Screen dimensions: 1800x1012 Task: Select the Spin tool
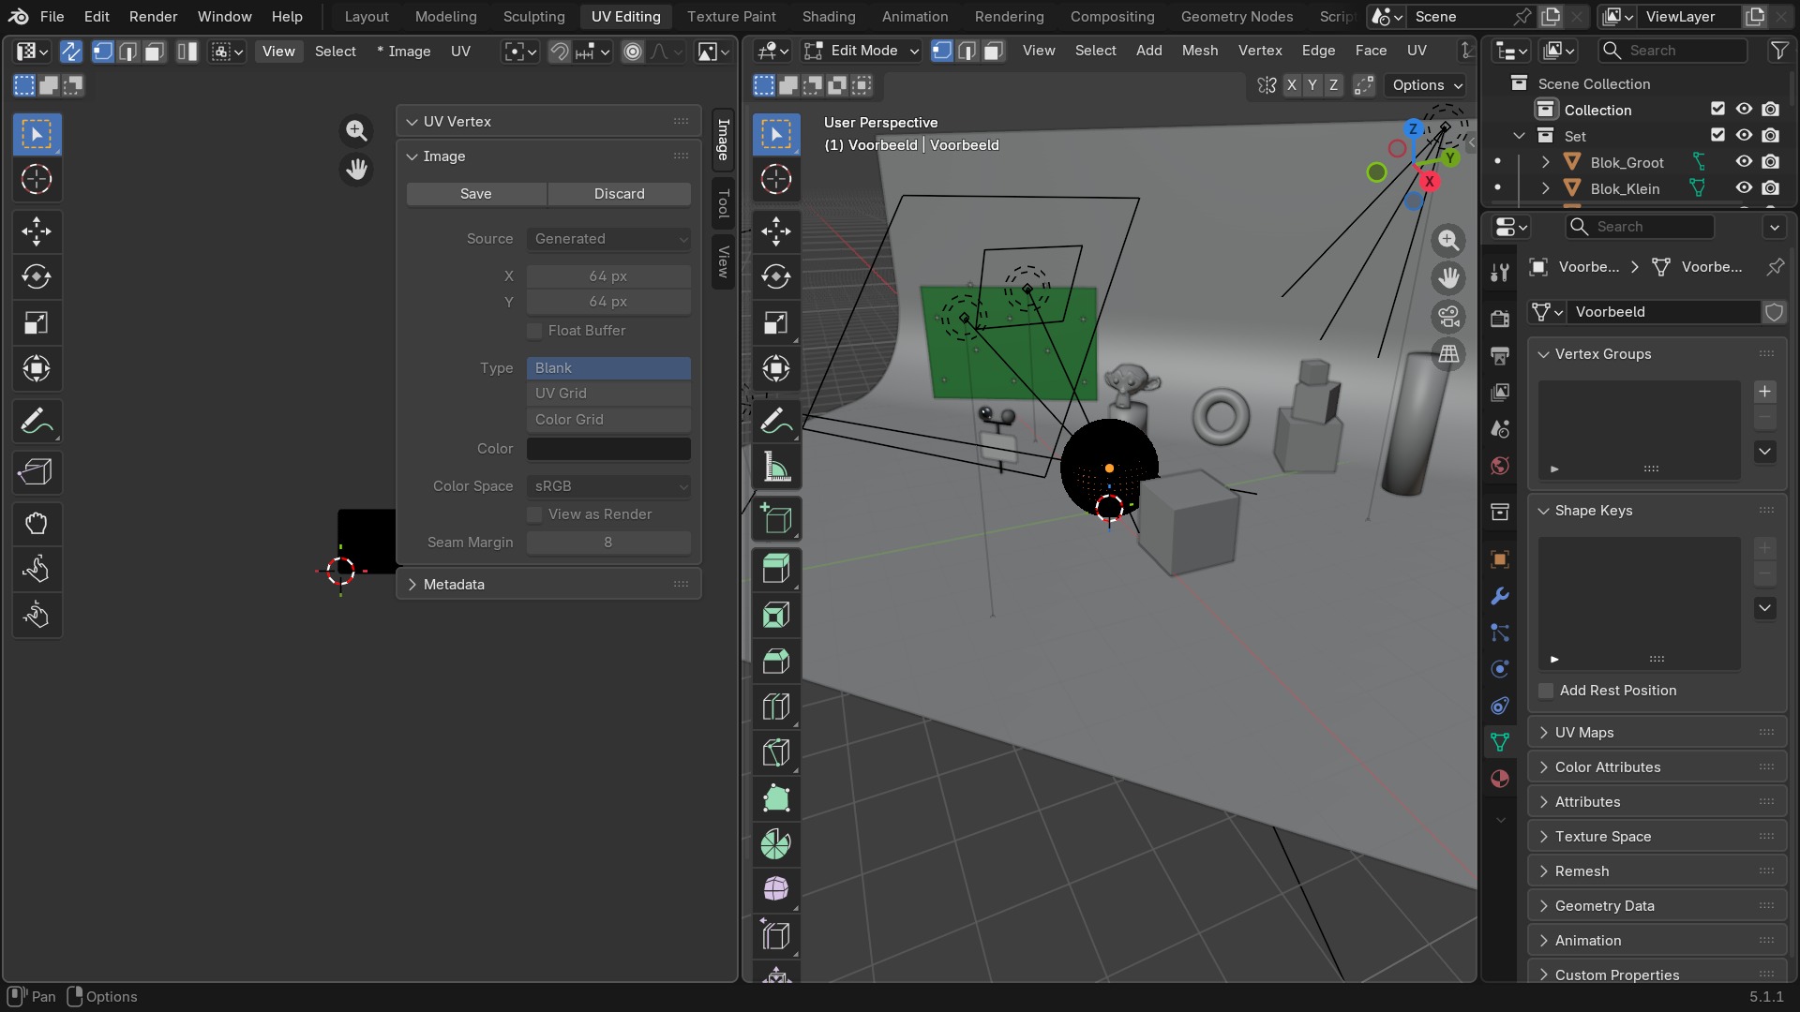tap(776, 844)
